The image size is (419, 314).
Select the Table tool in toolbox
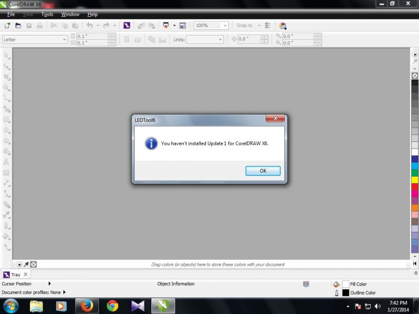[6, 173]
